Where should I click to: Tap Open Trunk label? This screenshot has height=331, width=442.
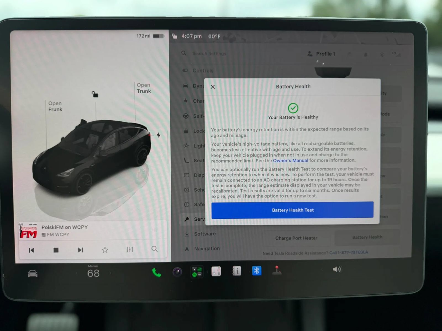144,88
